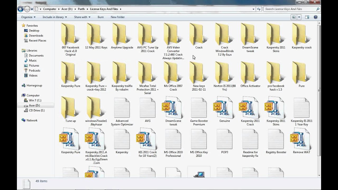Select the windows7loader1.6byhazar folder
Viewport: 338px width, 190px height.
[x=96, y=111]
